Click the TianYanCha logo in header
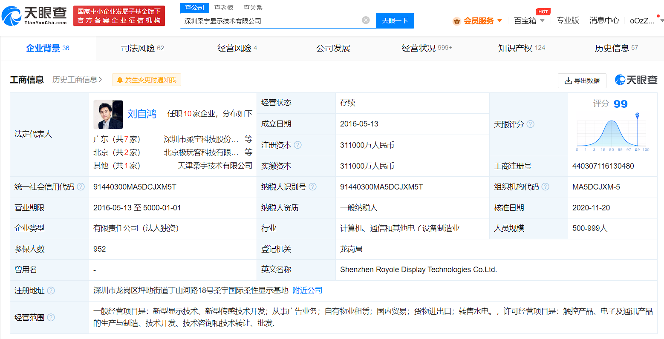The image size is (664, 339). point(34,16)
